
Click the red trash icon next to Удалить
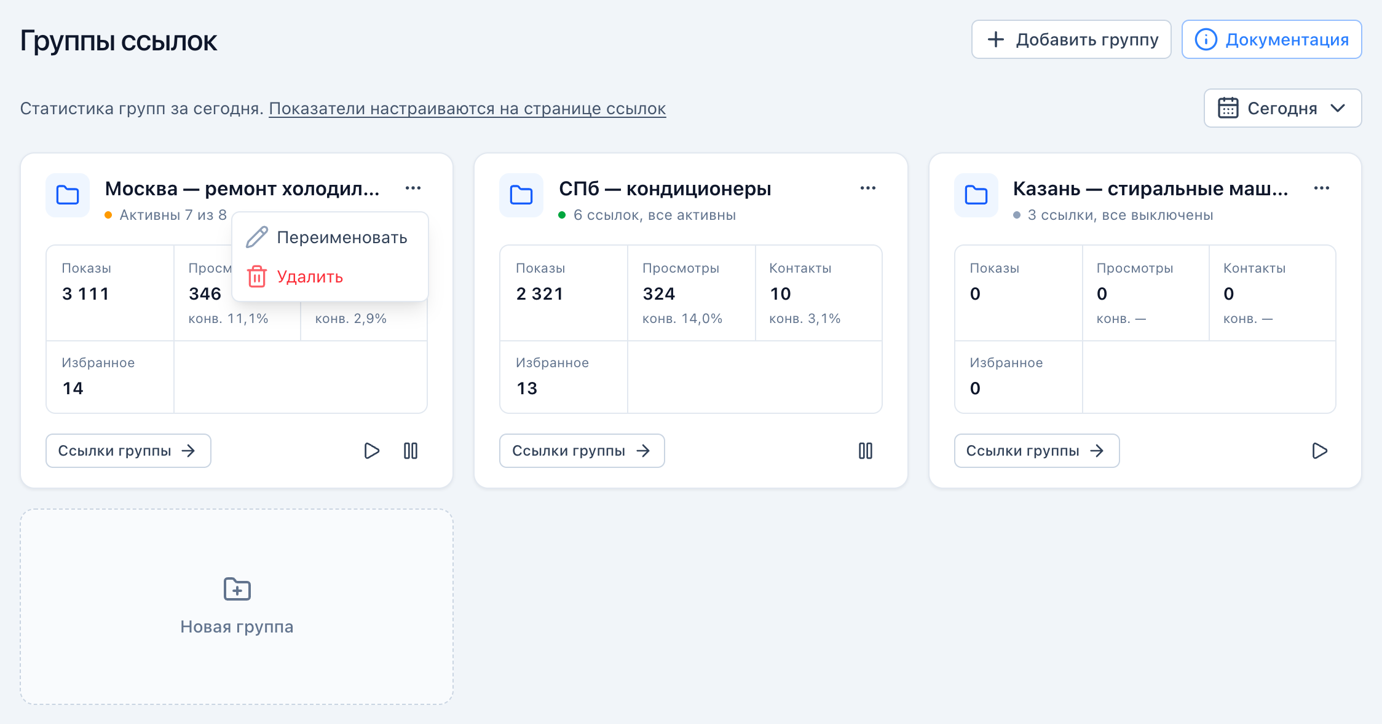[257, 277]
